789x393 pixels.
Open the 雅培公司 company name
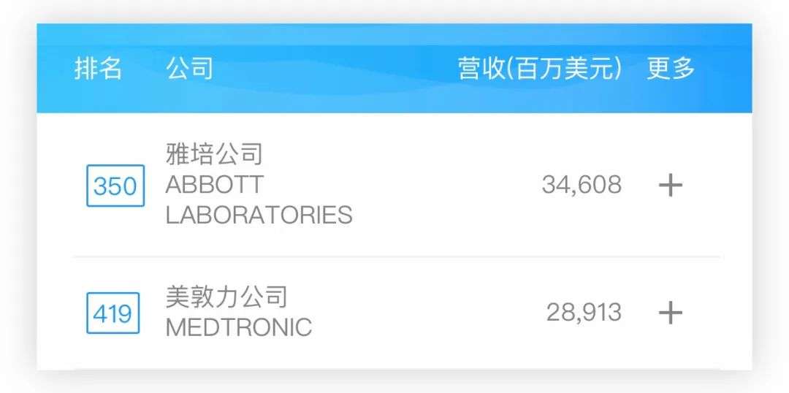tap(214, 154)
